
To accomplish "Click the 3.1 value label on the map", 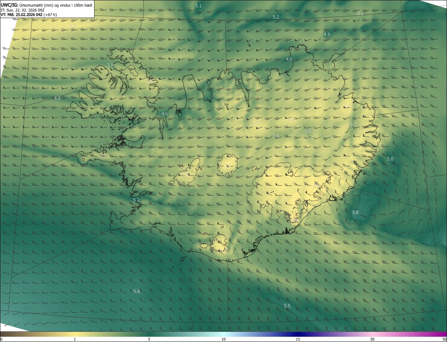I will click(x=360, y=13).
